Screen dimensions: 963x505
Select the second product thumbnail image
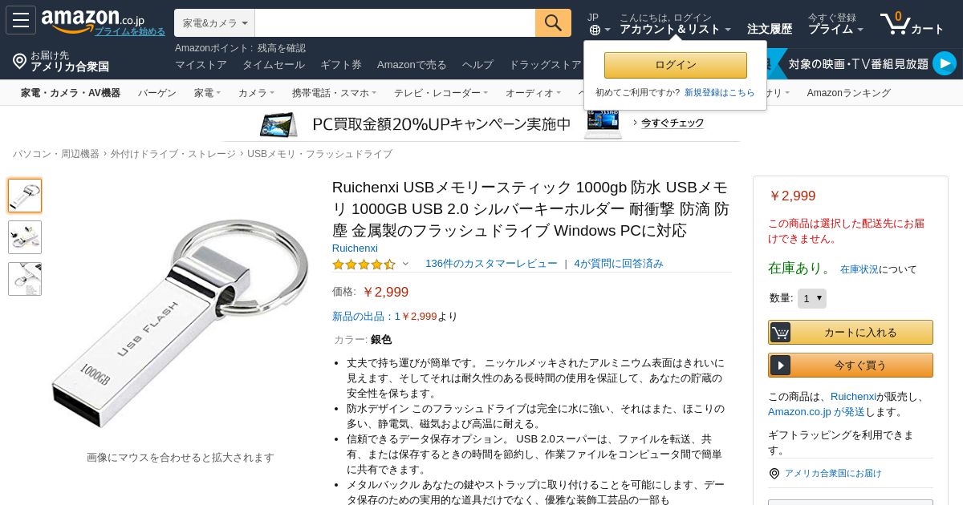[25, 237]
